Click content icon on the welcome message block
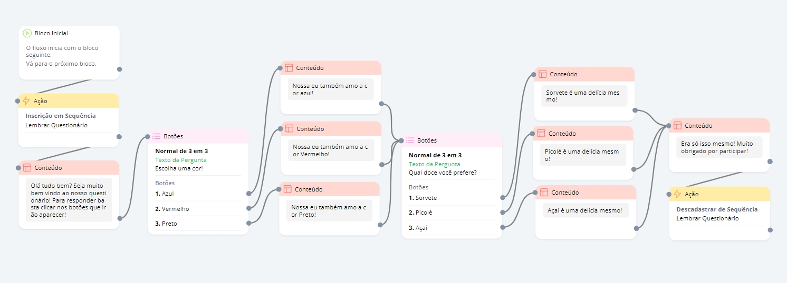 click(x=27, y=168)
